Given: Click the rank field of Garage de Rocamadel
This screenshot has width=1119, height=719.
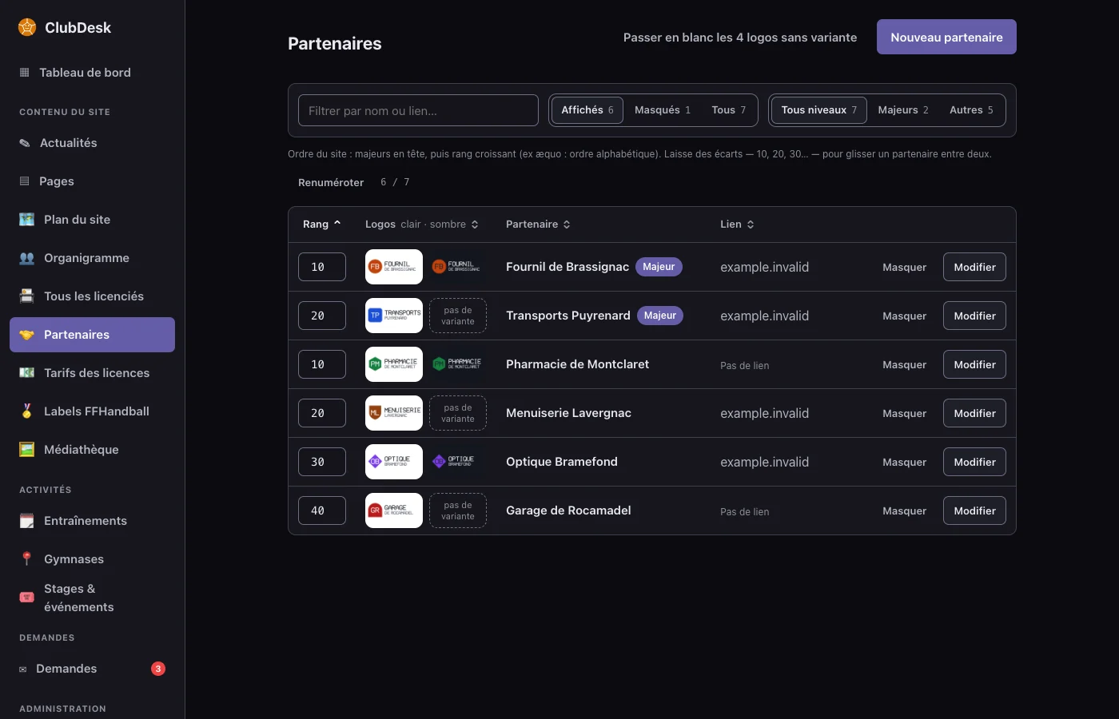Looking at the screenshot, I should pos(322,510).
